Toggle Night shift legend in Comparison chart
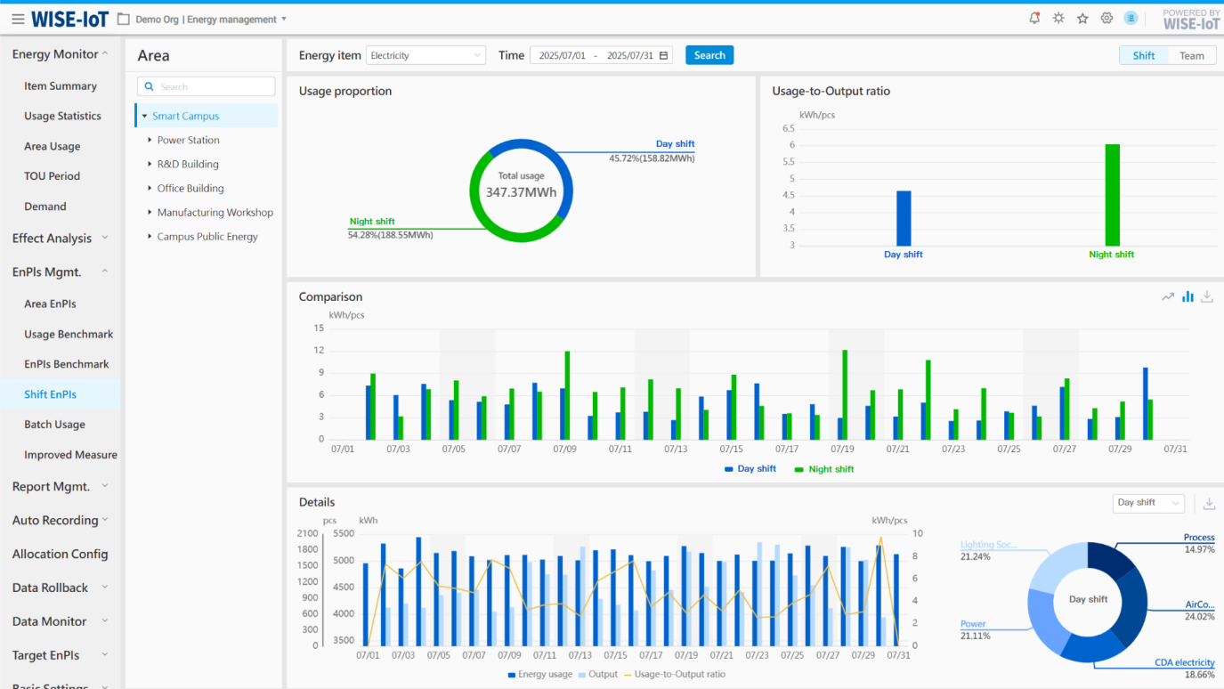Image resolution: width=1224 pixels, height=689 pixels. click(823, 469)
